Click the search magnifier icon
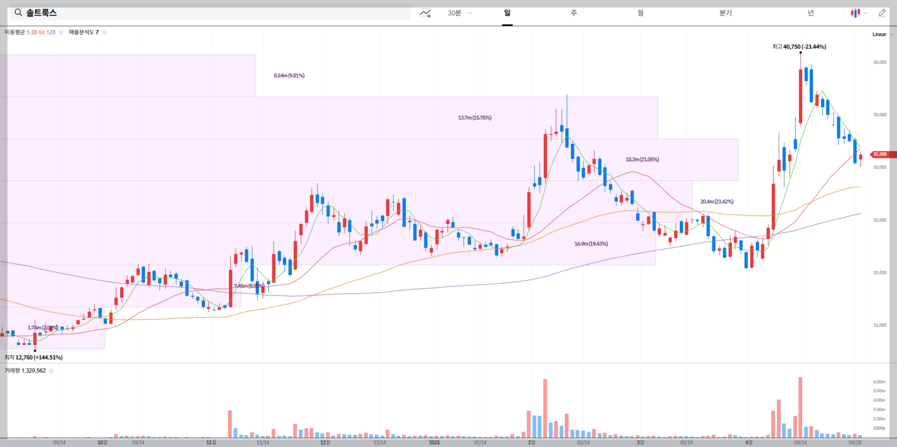This screenshot has width=897, height=447. pos(18,13)
